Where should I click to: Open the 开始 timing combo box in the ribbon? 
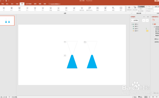(155, 7)
